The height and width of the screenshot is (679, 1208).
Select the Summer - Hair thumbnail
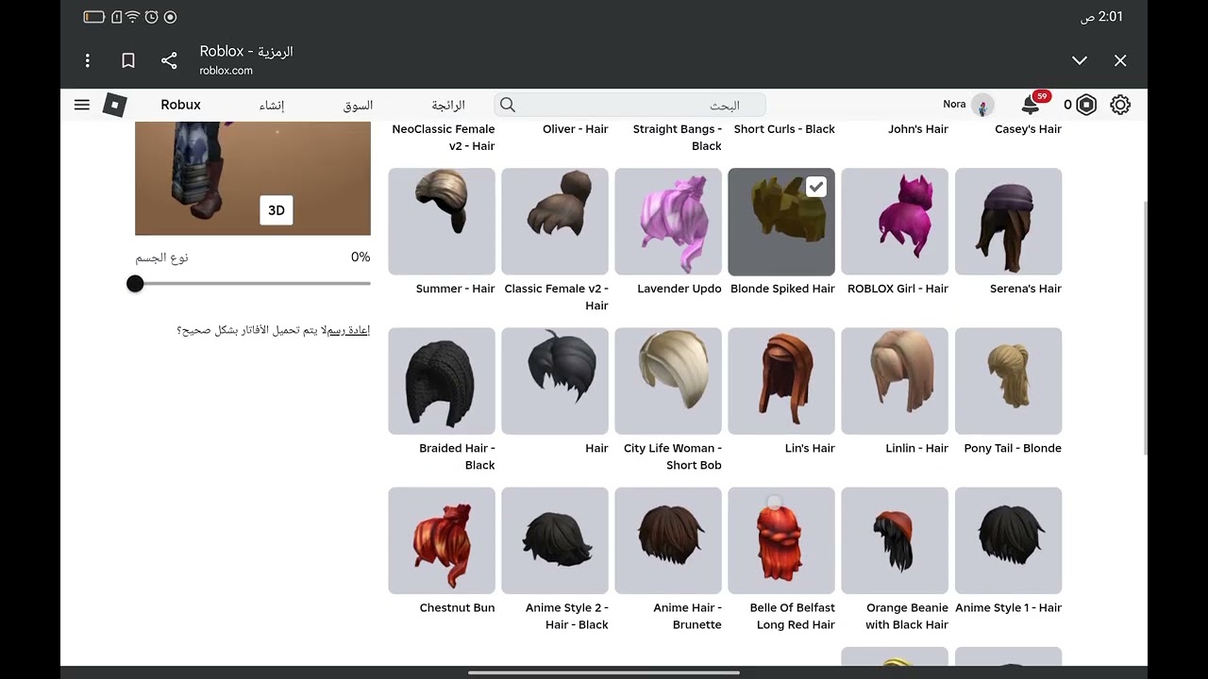[x=442, y=222]
